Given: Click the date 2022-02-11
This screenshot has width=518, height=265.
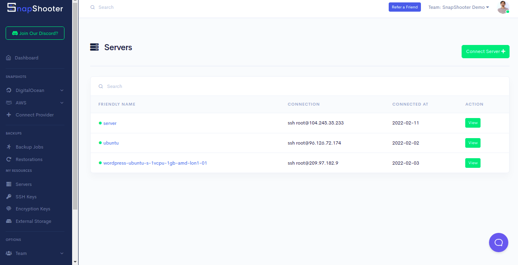Looking at the screenshot, I should click(406, 123).
